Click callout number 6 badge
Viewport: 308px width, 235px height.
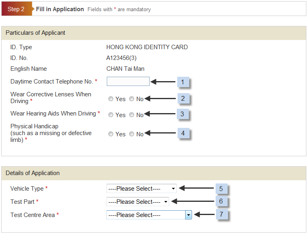(x=221, y=201)
